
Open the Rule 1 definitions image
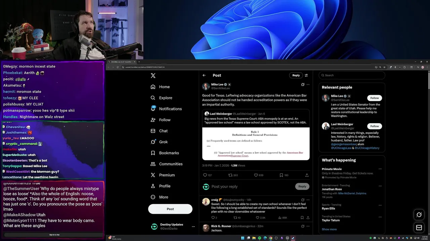pyautogui.click(x=256, y=144)
